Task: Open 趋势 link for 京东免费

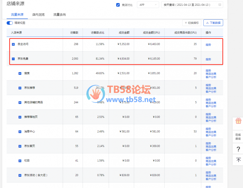Action: (x=208, y=59)
